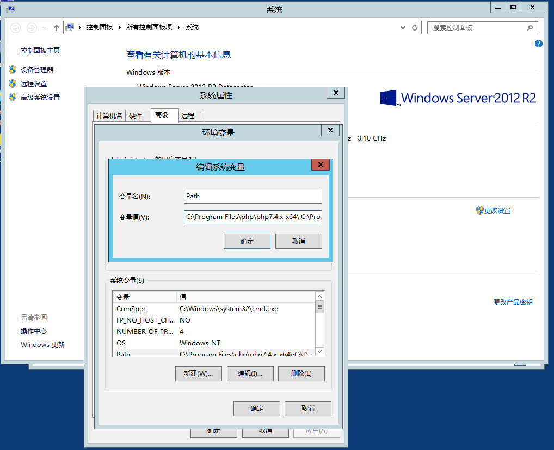Click the Remote Settings shield icon
The image size is (554, 450).
(13, 83)
